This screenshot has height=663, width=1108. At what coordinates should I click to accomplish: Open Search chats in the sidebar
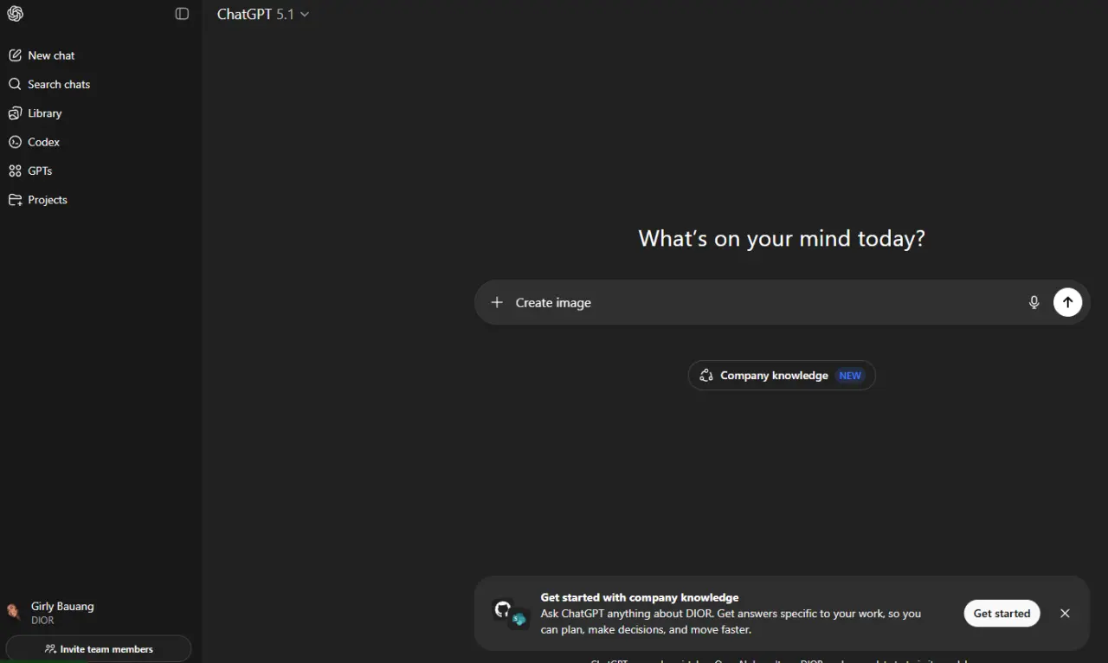[x=100, y=84]
